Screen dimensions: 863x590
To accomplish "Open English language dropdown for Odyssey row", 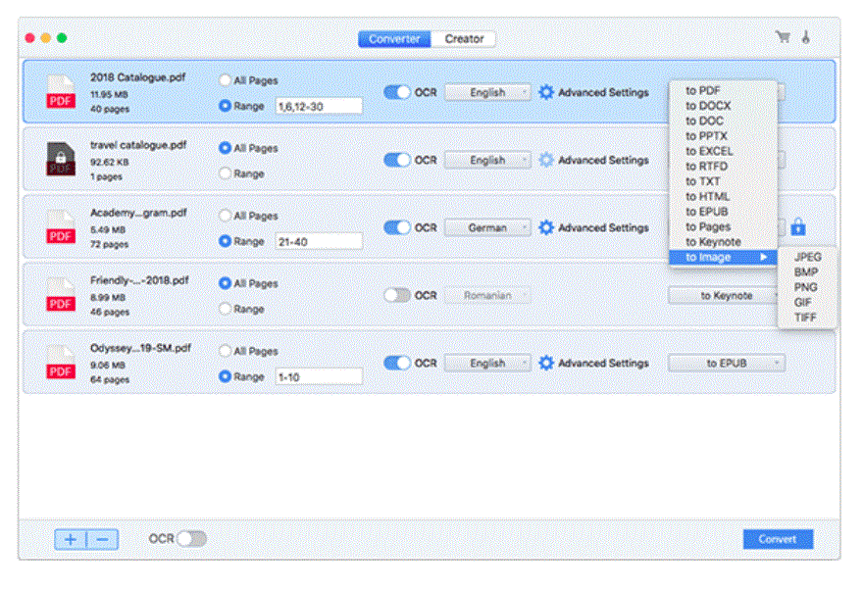I will pyautogui.click(x=487, y=363).
